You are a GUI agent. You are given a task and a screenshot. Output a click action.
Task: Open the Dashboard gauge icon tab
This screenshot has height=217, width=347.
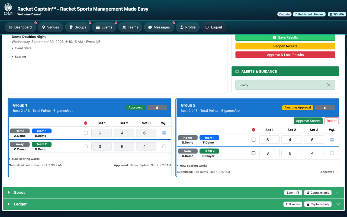11,27
